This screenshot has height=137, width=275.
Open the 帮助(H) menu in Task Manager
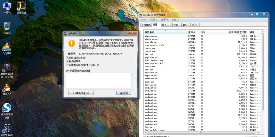pyautogui.click(x=175, y=20)
